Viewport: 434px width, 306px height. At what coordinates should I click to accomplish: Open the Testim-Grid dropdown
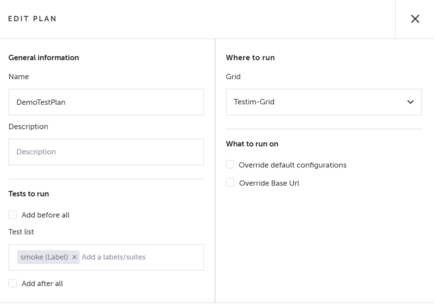(323, 102)
